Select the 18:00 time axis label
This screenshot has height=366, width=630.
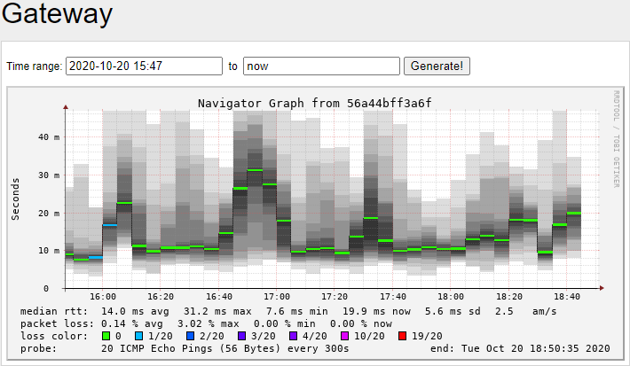(x=451, y=297)
